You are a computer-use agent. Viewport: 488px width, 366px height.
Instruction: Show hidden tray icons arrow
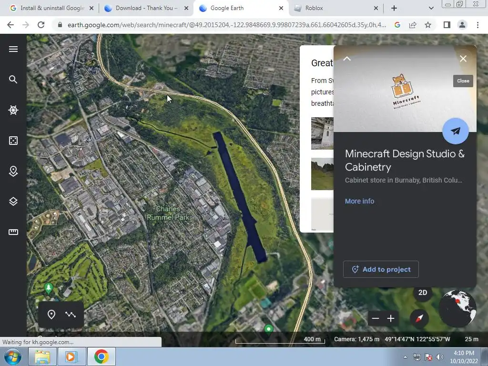pyautogui.click(x=405, y=357)
